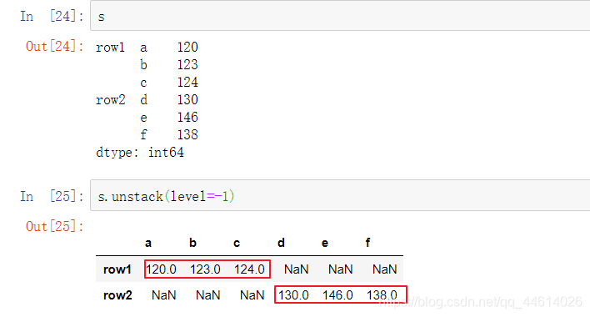Click the code cell containing 's'
Image resolution: width=590 pixels, height=317 pixels.
340,16
